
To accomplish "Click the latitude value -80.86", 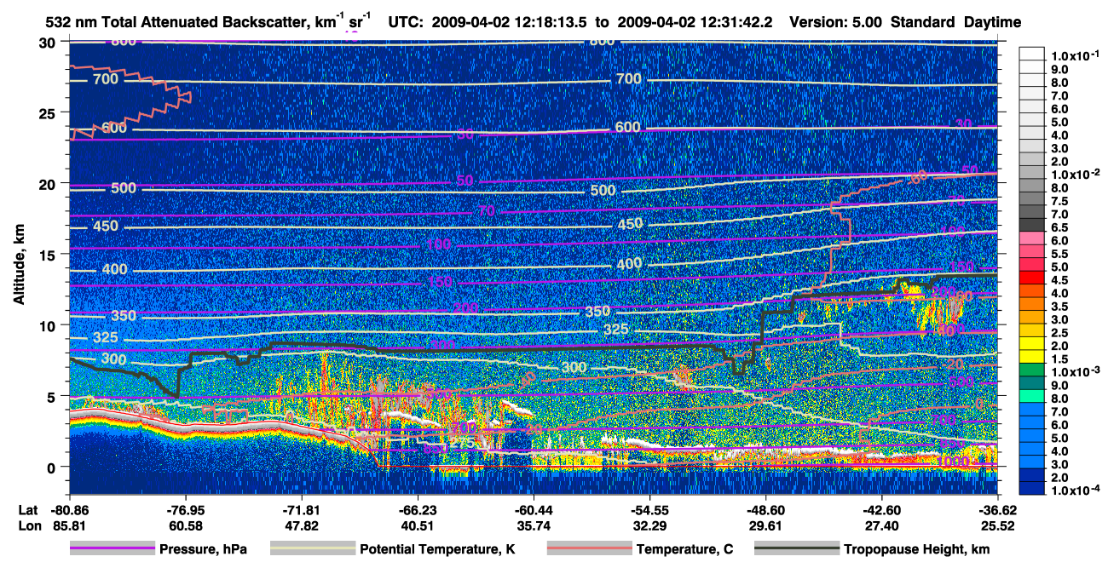I will point(69,510).
